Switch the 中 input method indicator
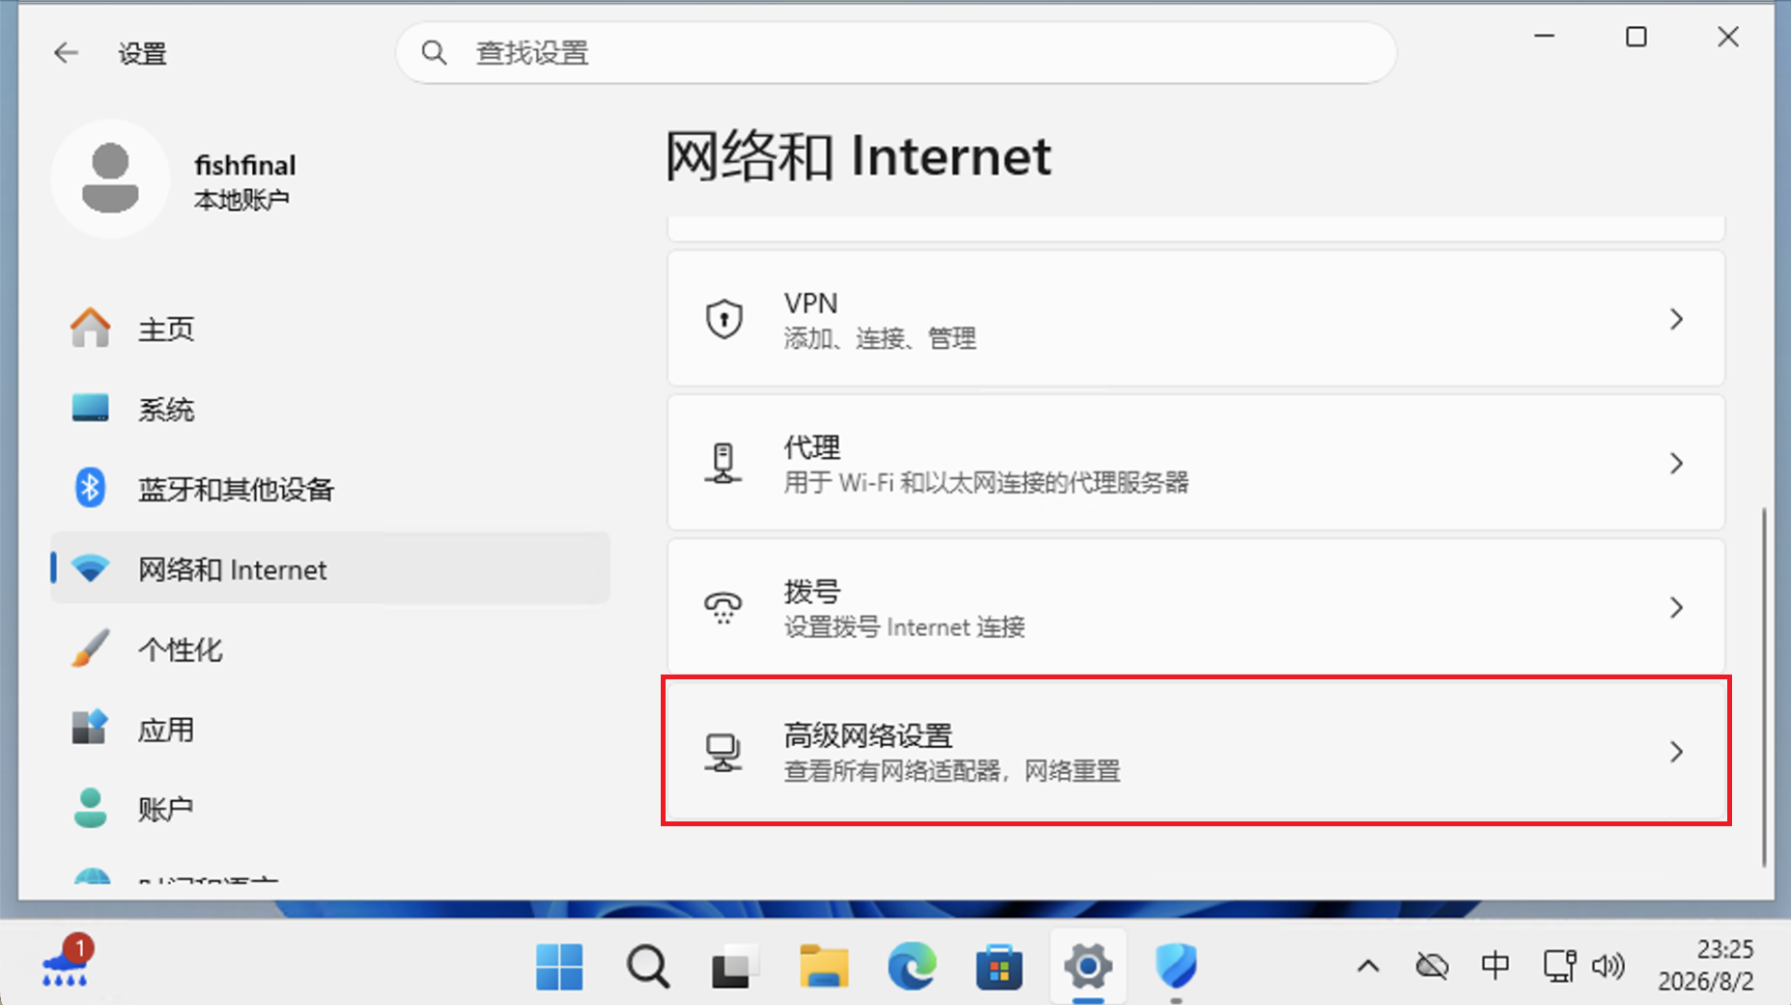1791x1005 pixels. [x=1494, y=964]
